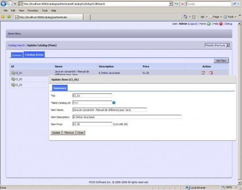This screenshot has height=190, width=242.
Task: Click the Local intranet status icon
Action: tap(188, 188)
